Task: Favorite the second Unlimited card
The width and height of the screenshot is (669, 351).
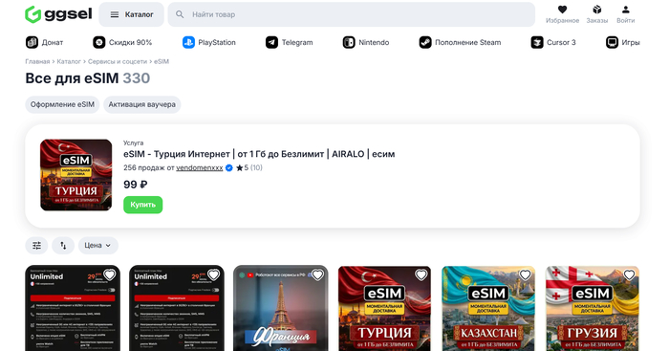Action: tap(214, 275)
